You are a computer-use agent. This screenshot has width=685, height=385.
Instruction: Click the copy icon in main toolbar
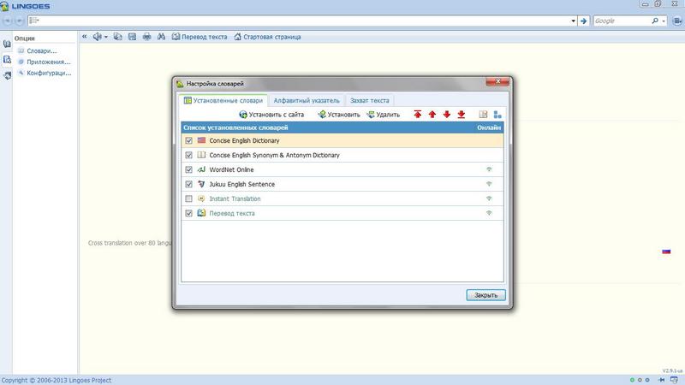[117, 37]
